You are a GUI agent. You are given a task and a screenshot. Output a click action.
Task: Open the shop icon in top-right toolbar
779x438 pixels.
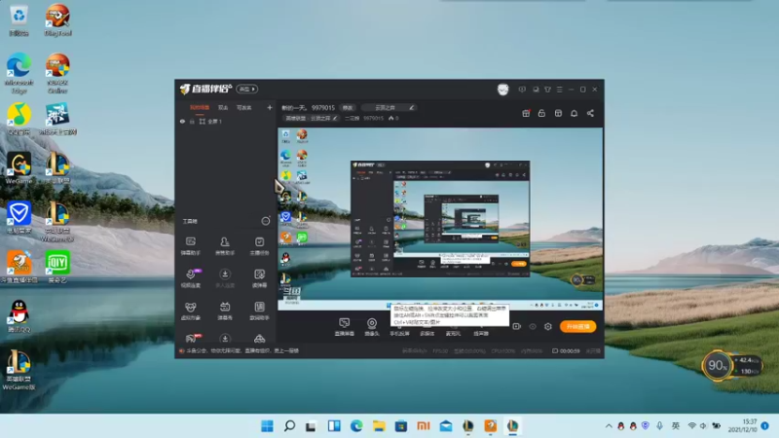pos(558,113)
